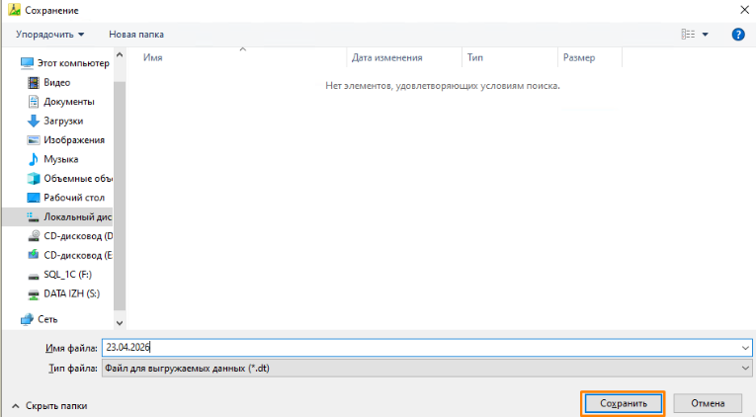
Task: Sort by the Тип column header
Action: tap(475, 57)
